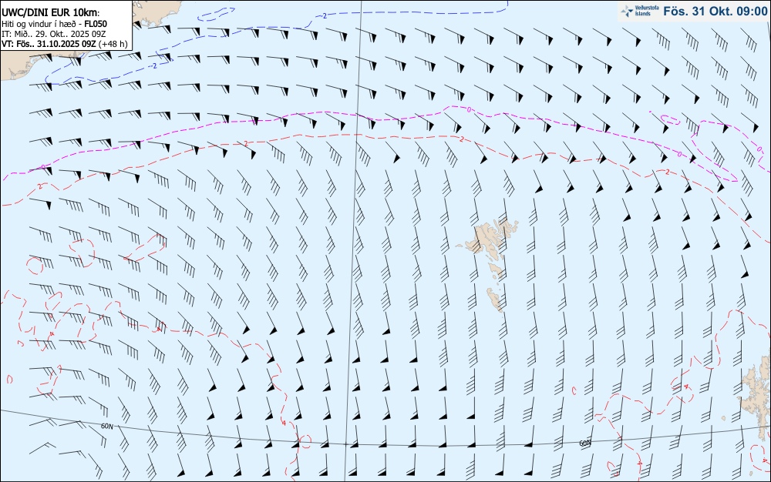Click the 60N label at the western end of the latitude line

[x=107, y=426]
